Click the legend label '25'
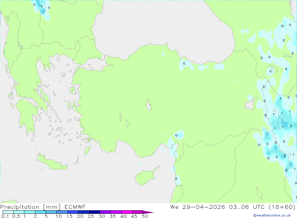The width and height of the screenshot is (297, 218). coord(91,216)
